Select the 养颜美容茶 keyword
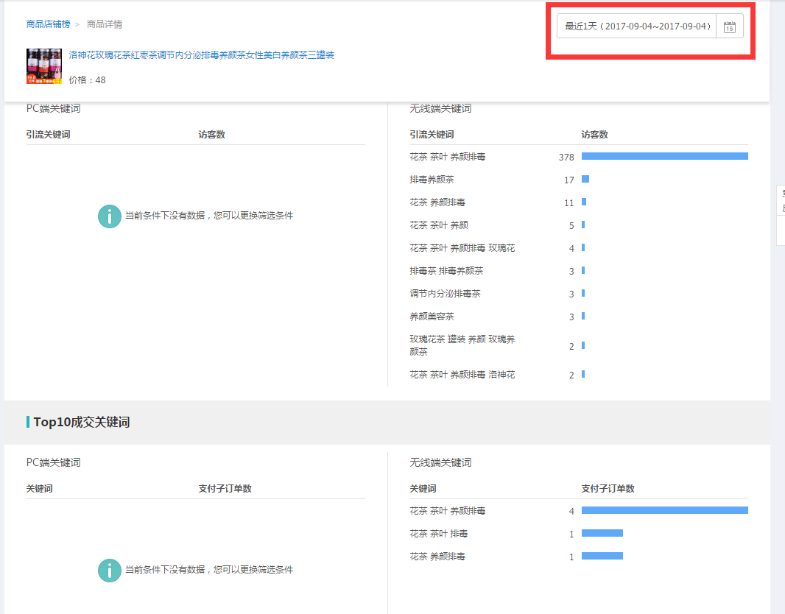785x614 pixels. (432, 317)
